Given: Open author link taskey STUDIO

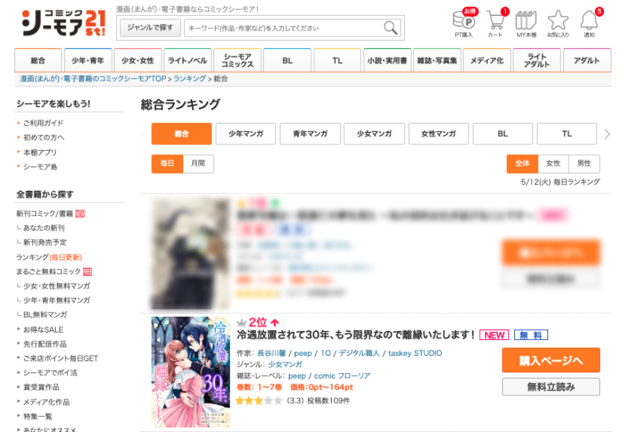Looking at the screenshot, I should click(415, 353).
